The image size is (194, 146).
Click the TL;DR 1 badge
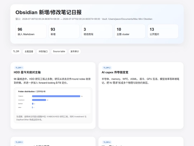19,68
